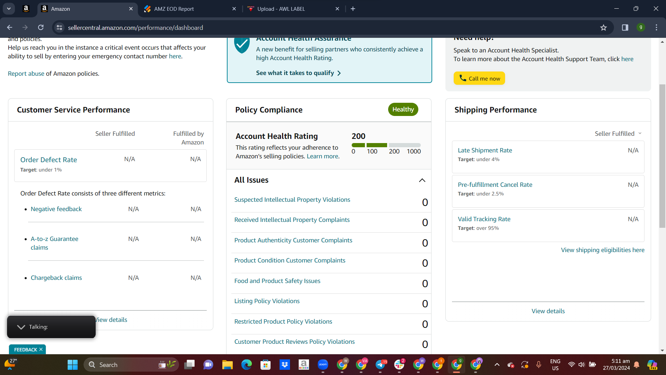
Task: Open Product Condition Customer Complaints
Action: click(290, 260)
